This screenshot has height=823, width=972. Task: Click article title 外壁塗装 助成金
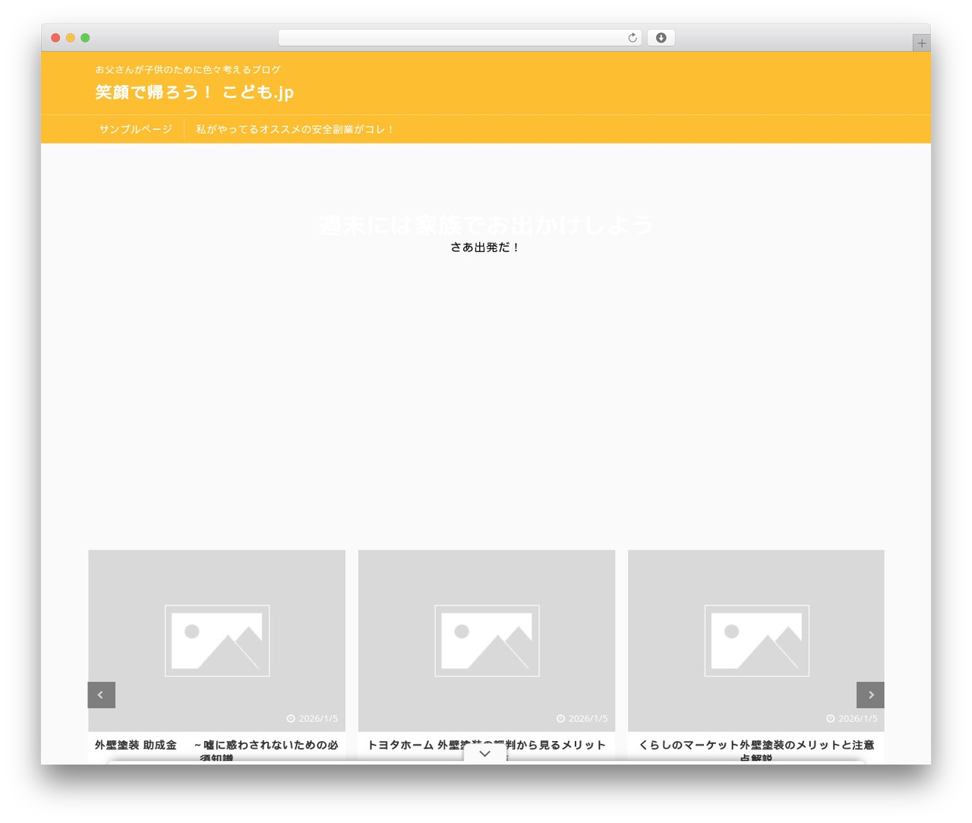pos(216,751)
